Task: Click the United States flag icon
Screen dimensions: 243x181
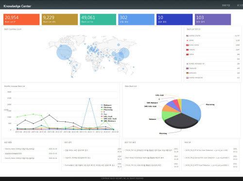Action: pyautogui.click(x=187, y=36)
